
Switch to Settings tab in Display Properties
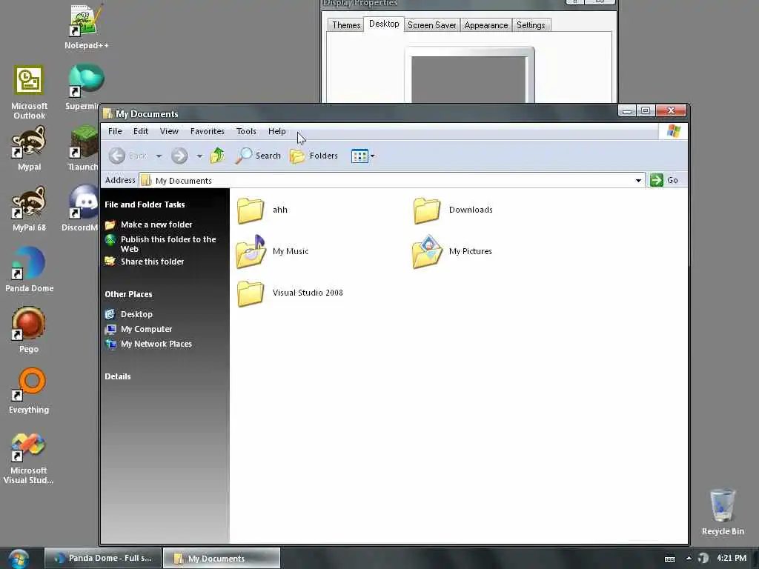coord(531,25)
